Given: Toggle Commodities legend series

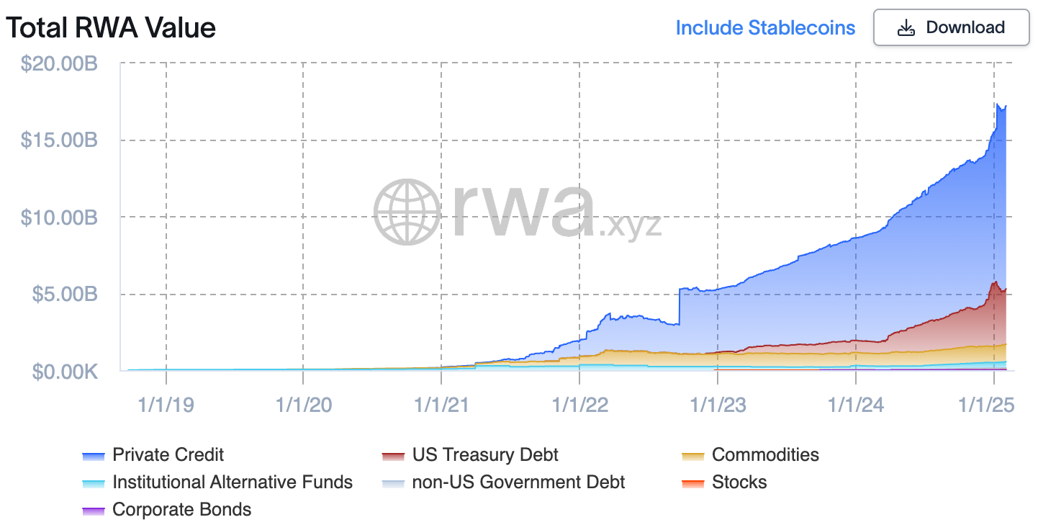Looking at the screenshot, I should 765,455.
